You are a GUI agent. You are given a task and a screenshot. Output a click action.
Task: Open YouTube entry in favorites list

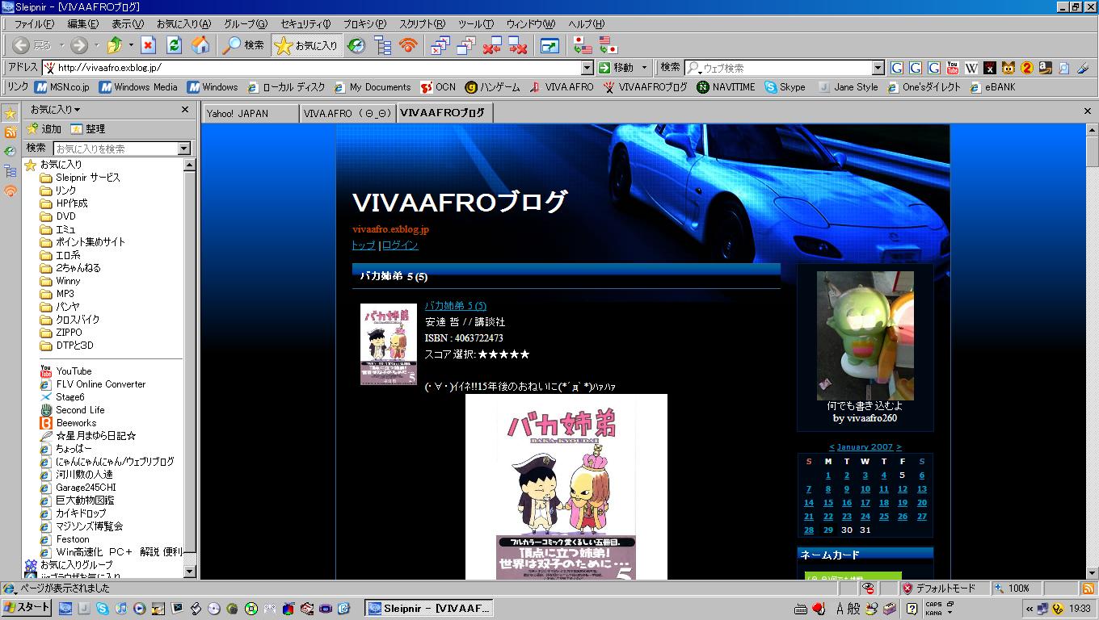65,371
